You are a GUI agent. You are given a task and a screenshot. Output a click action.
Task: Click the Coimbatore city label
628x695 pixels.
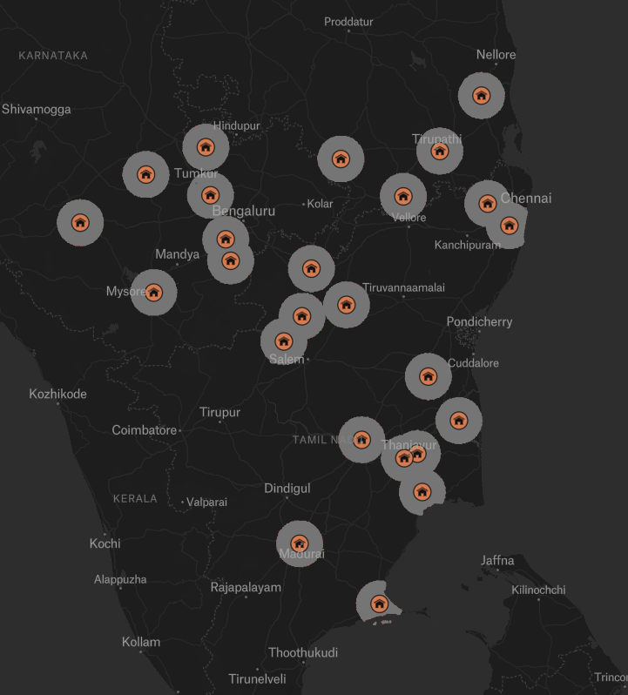pos(144,430)
